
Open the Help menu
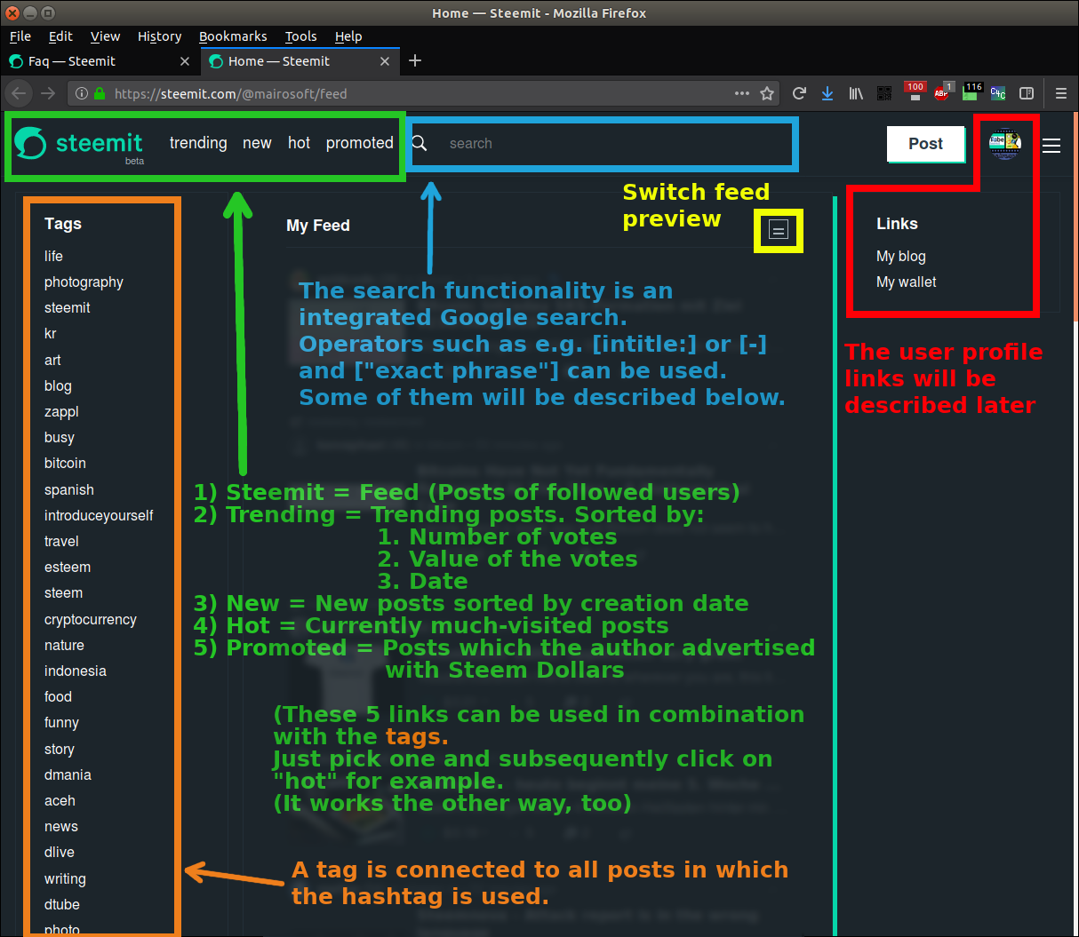point(348,36)
